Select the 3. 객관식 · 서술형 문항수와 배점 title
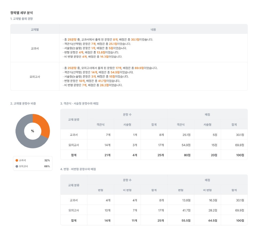 (79, 104)
